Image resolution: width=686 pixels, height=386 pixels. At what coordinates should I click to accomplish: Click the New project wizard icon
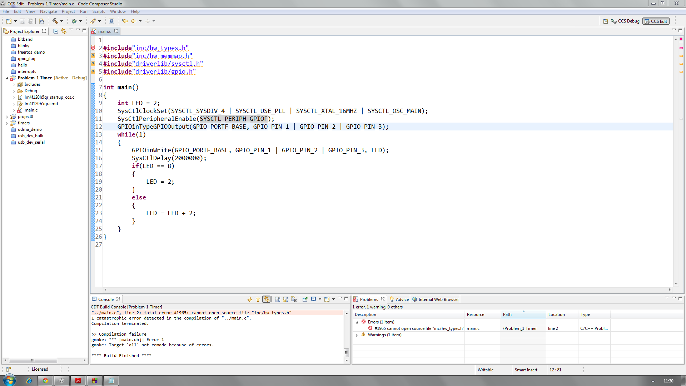pyautogui.click(x=9, y=21)
